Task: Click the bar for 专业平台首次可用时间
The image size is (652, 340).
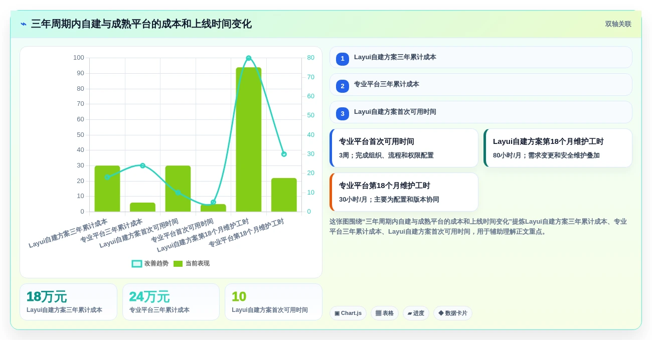Action: coord(213,208)
